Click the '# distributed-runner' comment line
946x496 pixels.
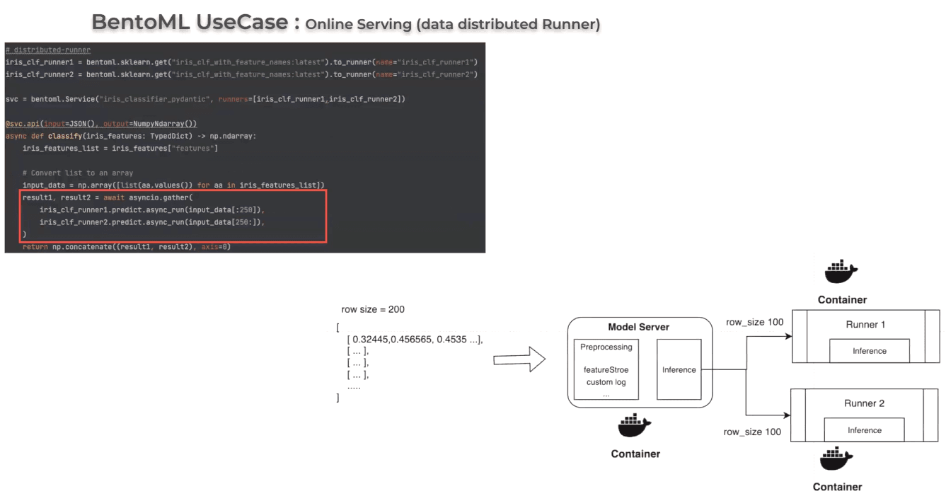(x=48, y=50)
